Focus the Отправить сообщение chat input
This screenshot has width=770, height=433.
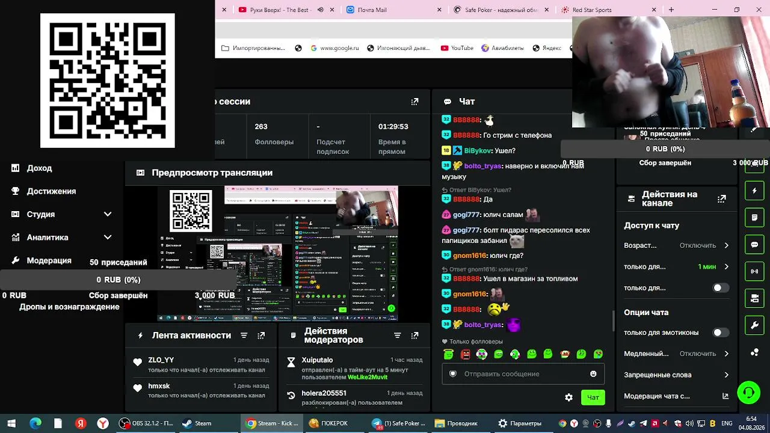click(523, 374)
